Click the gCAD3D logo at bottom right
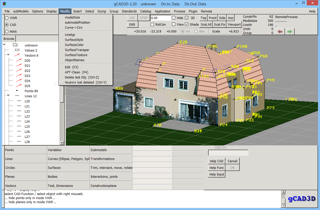Screen dimensions: 320x210 302,199
